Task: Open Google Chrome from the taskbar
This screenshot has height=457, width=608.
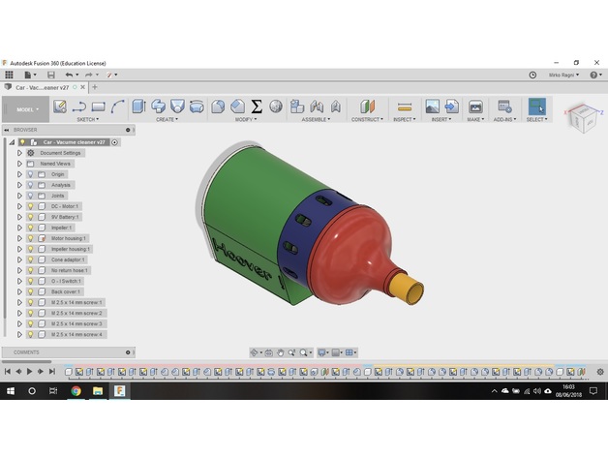Action: [x=76, y=391]
